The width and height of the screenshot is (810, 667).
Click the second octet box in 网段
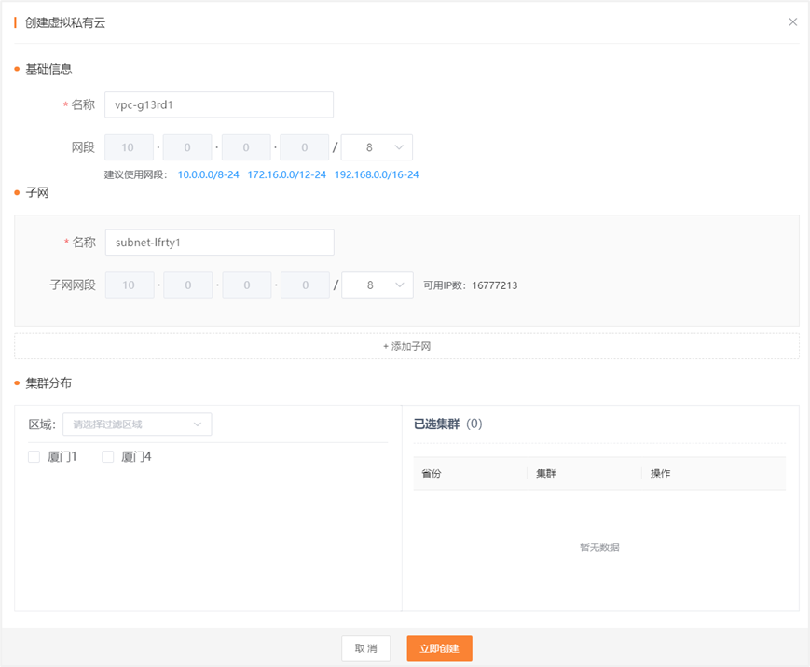tap(187, 147)
